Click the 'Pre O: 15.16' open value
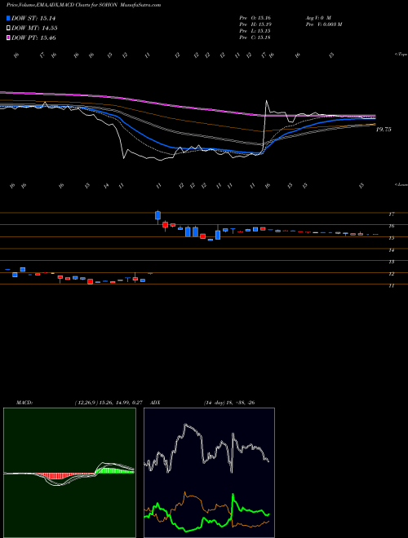 [255, 17]
